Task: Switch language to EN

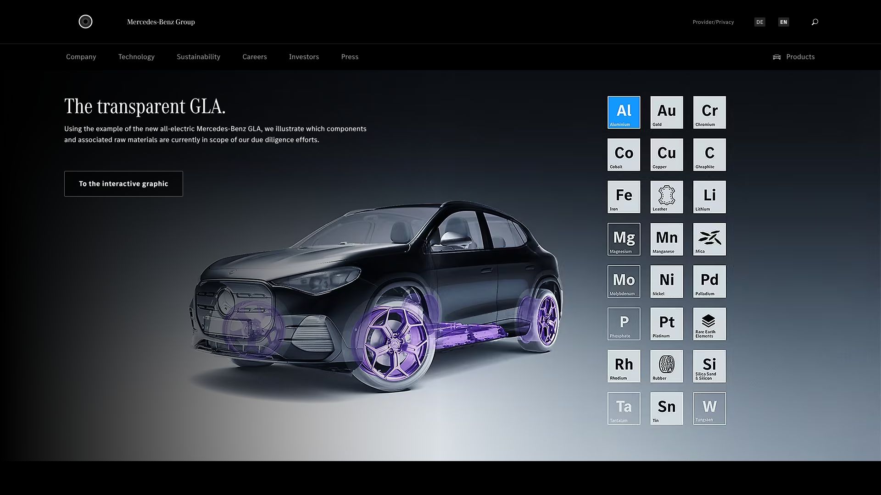Action: point(784,22)
